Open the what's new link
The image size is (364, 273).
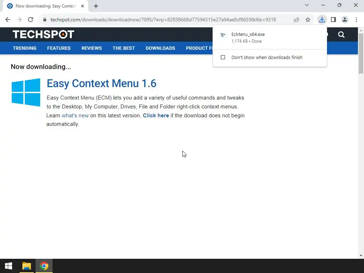[x=75, y=116]
